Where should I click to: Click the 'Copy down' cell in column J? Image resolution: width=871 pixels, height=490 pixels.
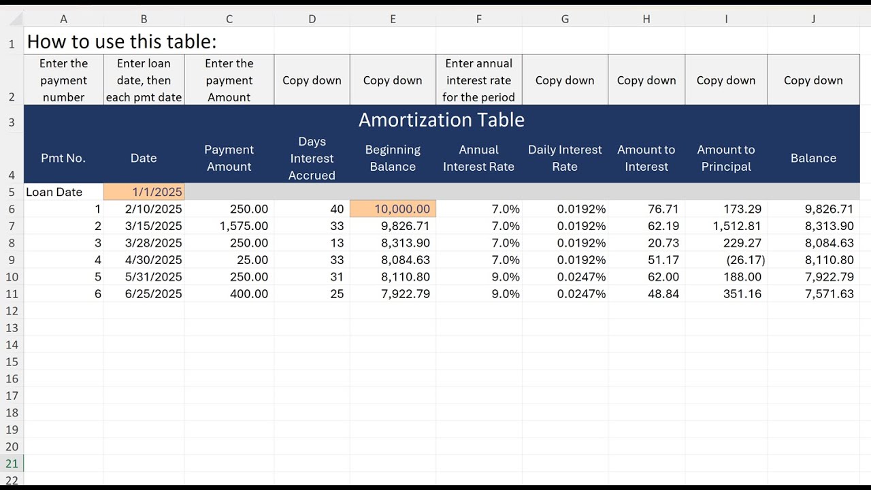pos(813,80)
